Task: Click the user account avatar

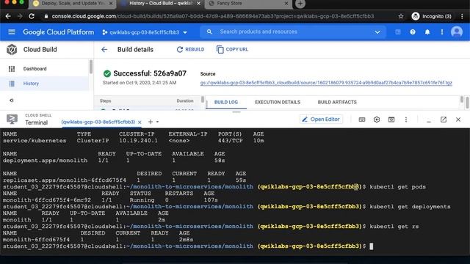Action: (x=457, y=32)
